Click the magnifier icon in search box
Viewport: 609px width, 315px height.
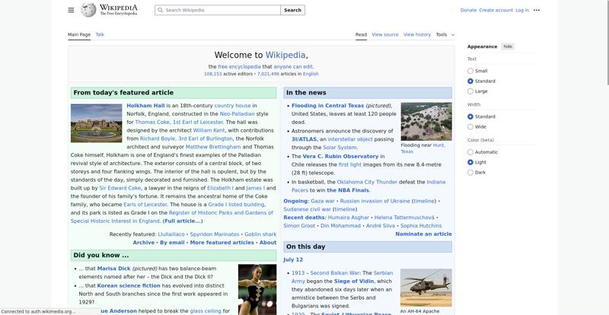click(160, 10)
